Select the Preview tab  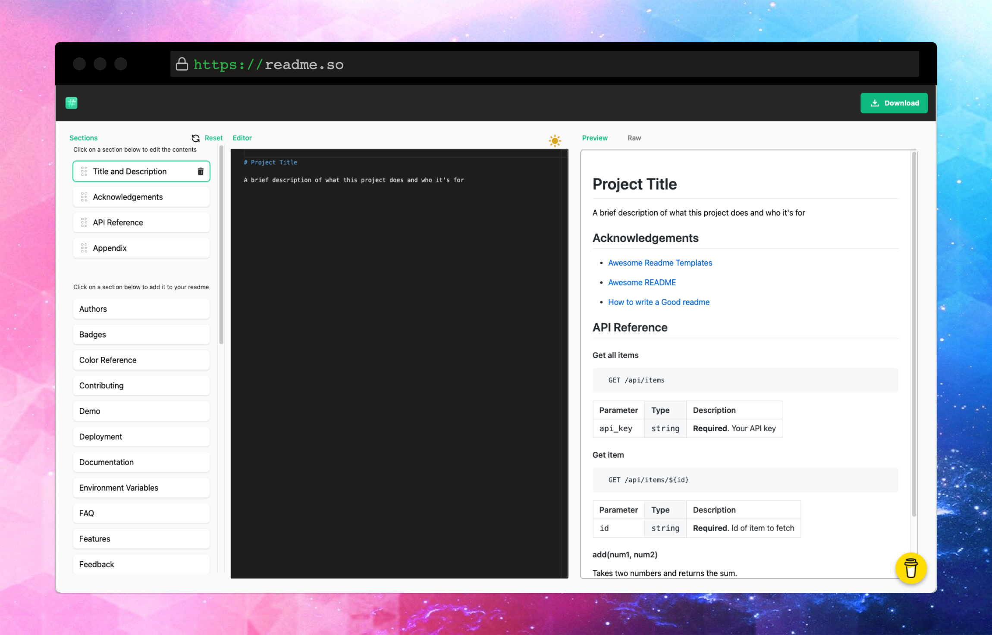(594, 138)
